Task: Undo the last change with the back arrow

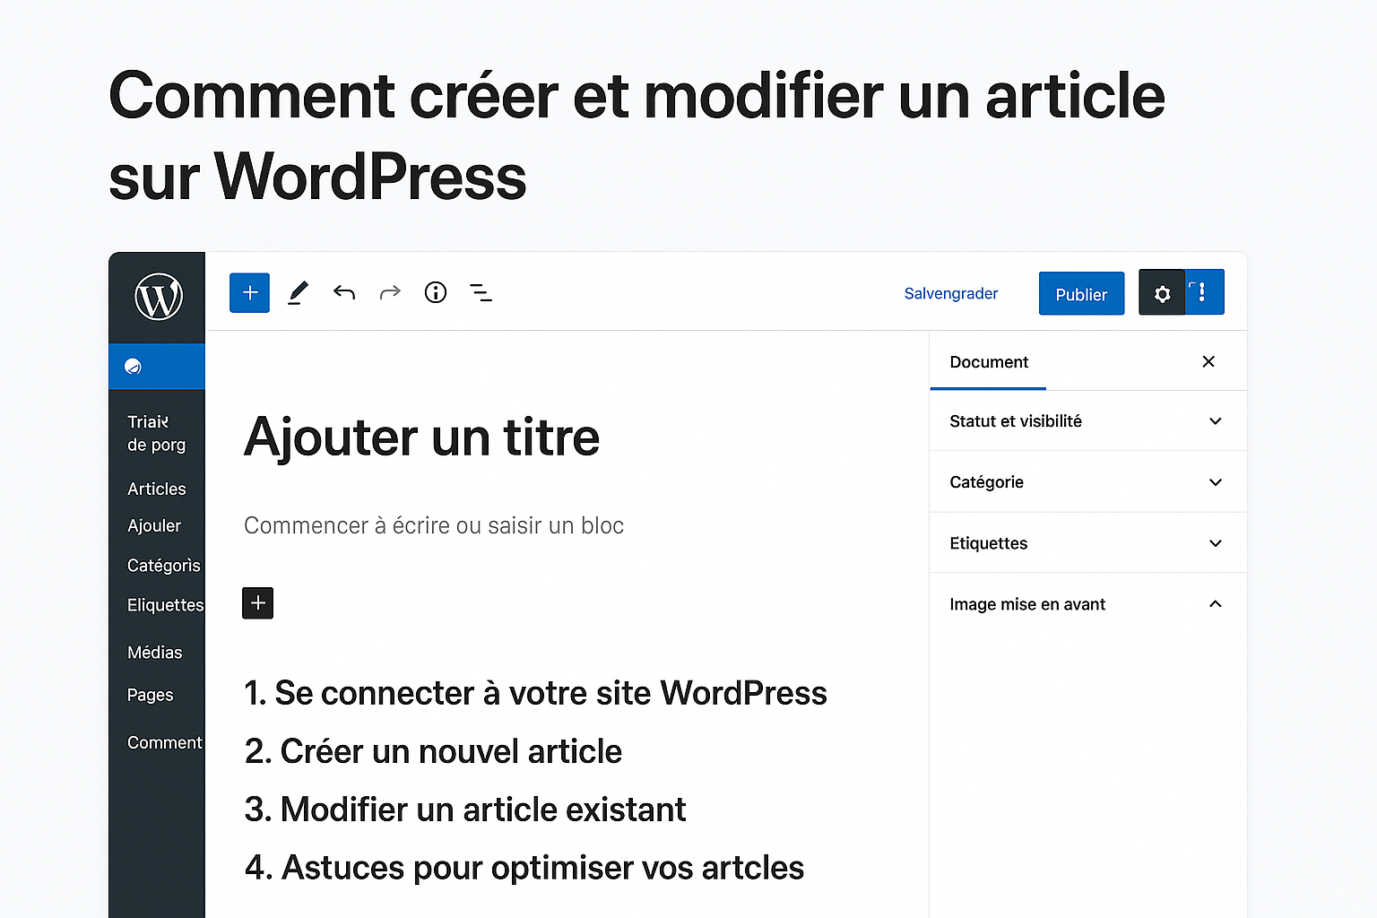Action: click(x=344, y=292)
